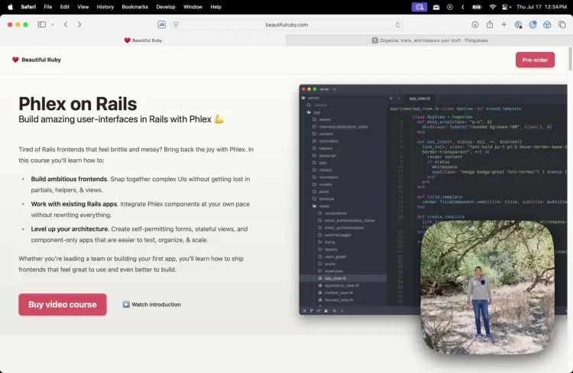Open the Window menu
This screenshot has height=373, width=573.
click(193, 7)
